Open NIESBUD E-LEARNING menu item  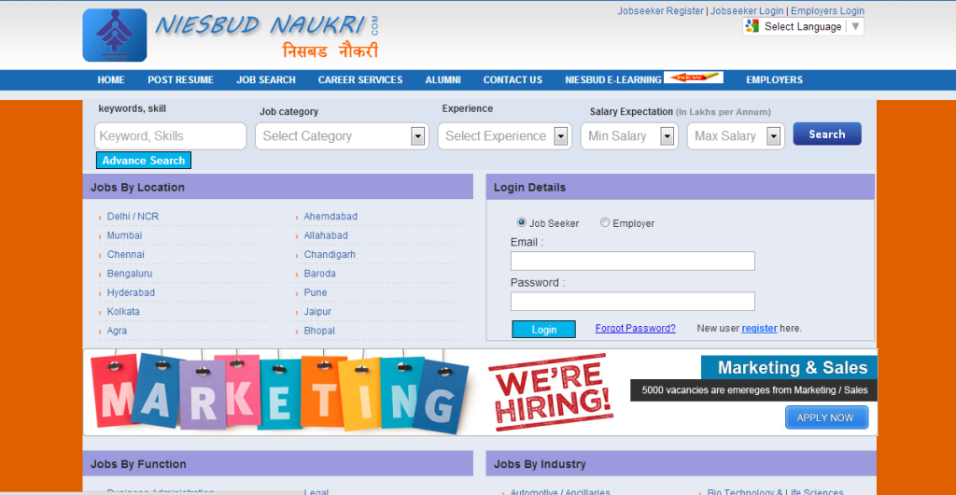tap(613, 80)
